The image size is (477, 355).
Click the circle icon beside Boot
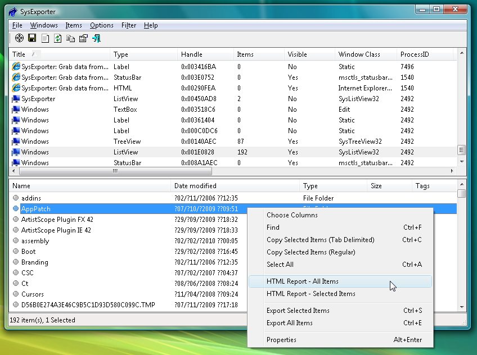click(x=16, y=251)
